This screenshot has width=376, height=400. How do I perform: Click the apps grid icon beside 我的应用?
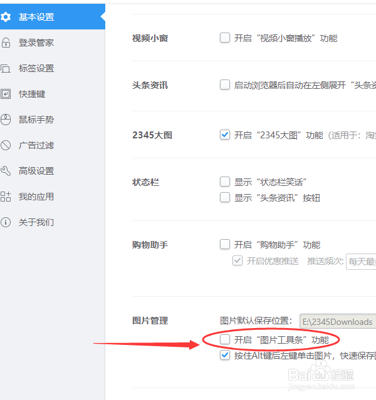click(6, 197)
